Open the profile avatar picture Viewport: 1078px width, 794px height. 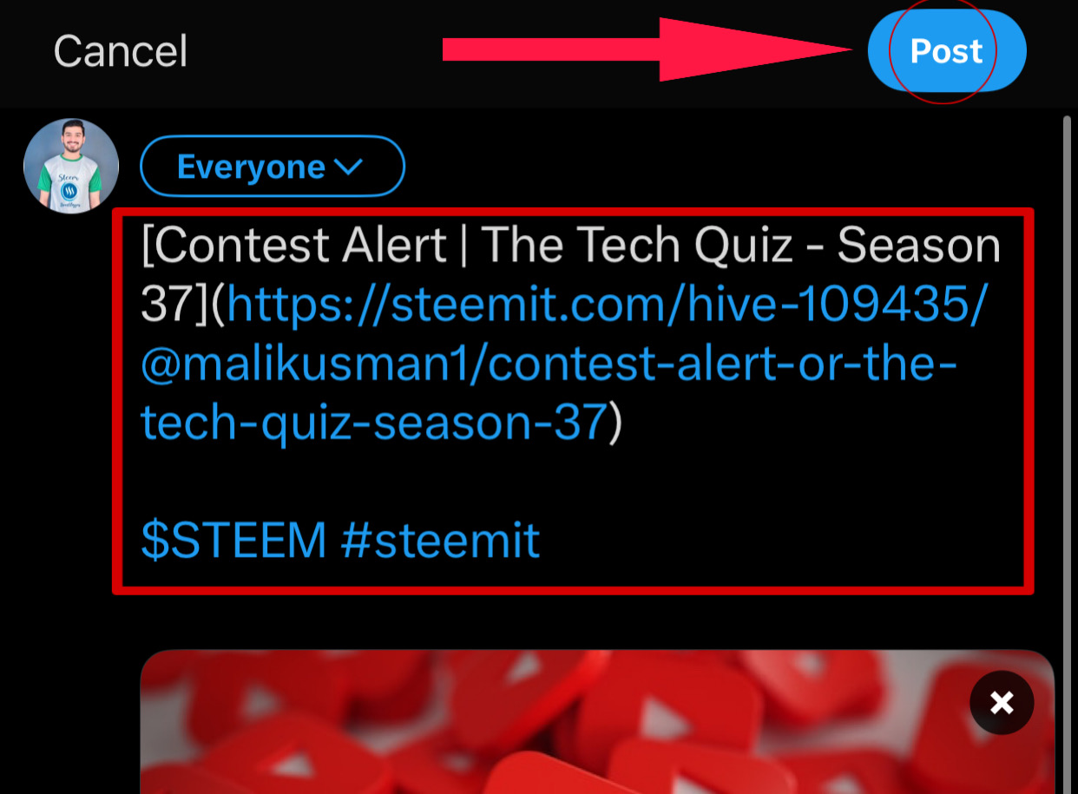(x=71, y=166)
